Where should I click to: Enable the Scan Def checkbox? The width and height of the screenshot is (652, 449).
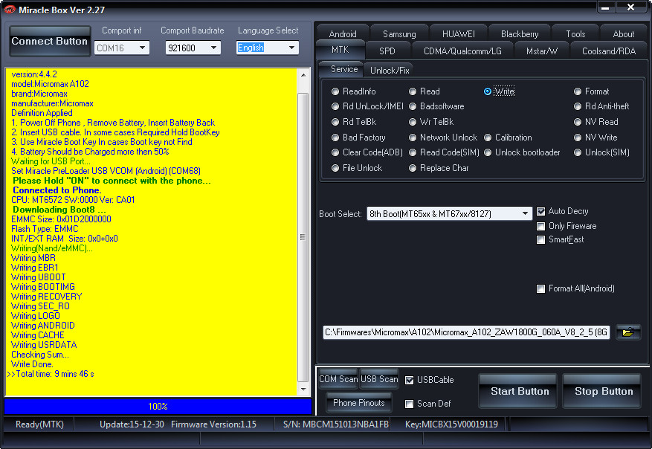click(x=410, y=404)
